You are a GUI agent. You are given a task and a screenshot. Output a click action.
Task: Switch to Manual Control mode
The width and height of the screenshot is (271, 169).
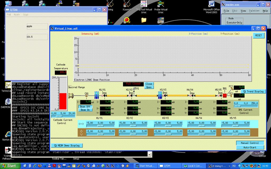250,143
